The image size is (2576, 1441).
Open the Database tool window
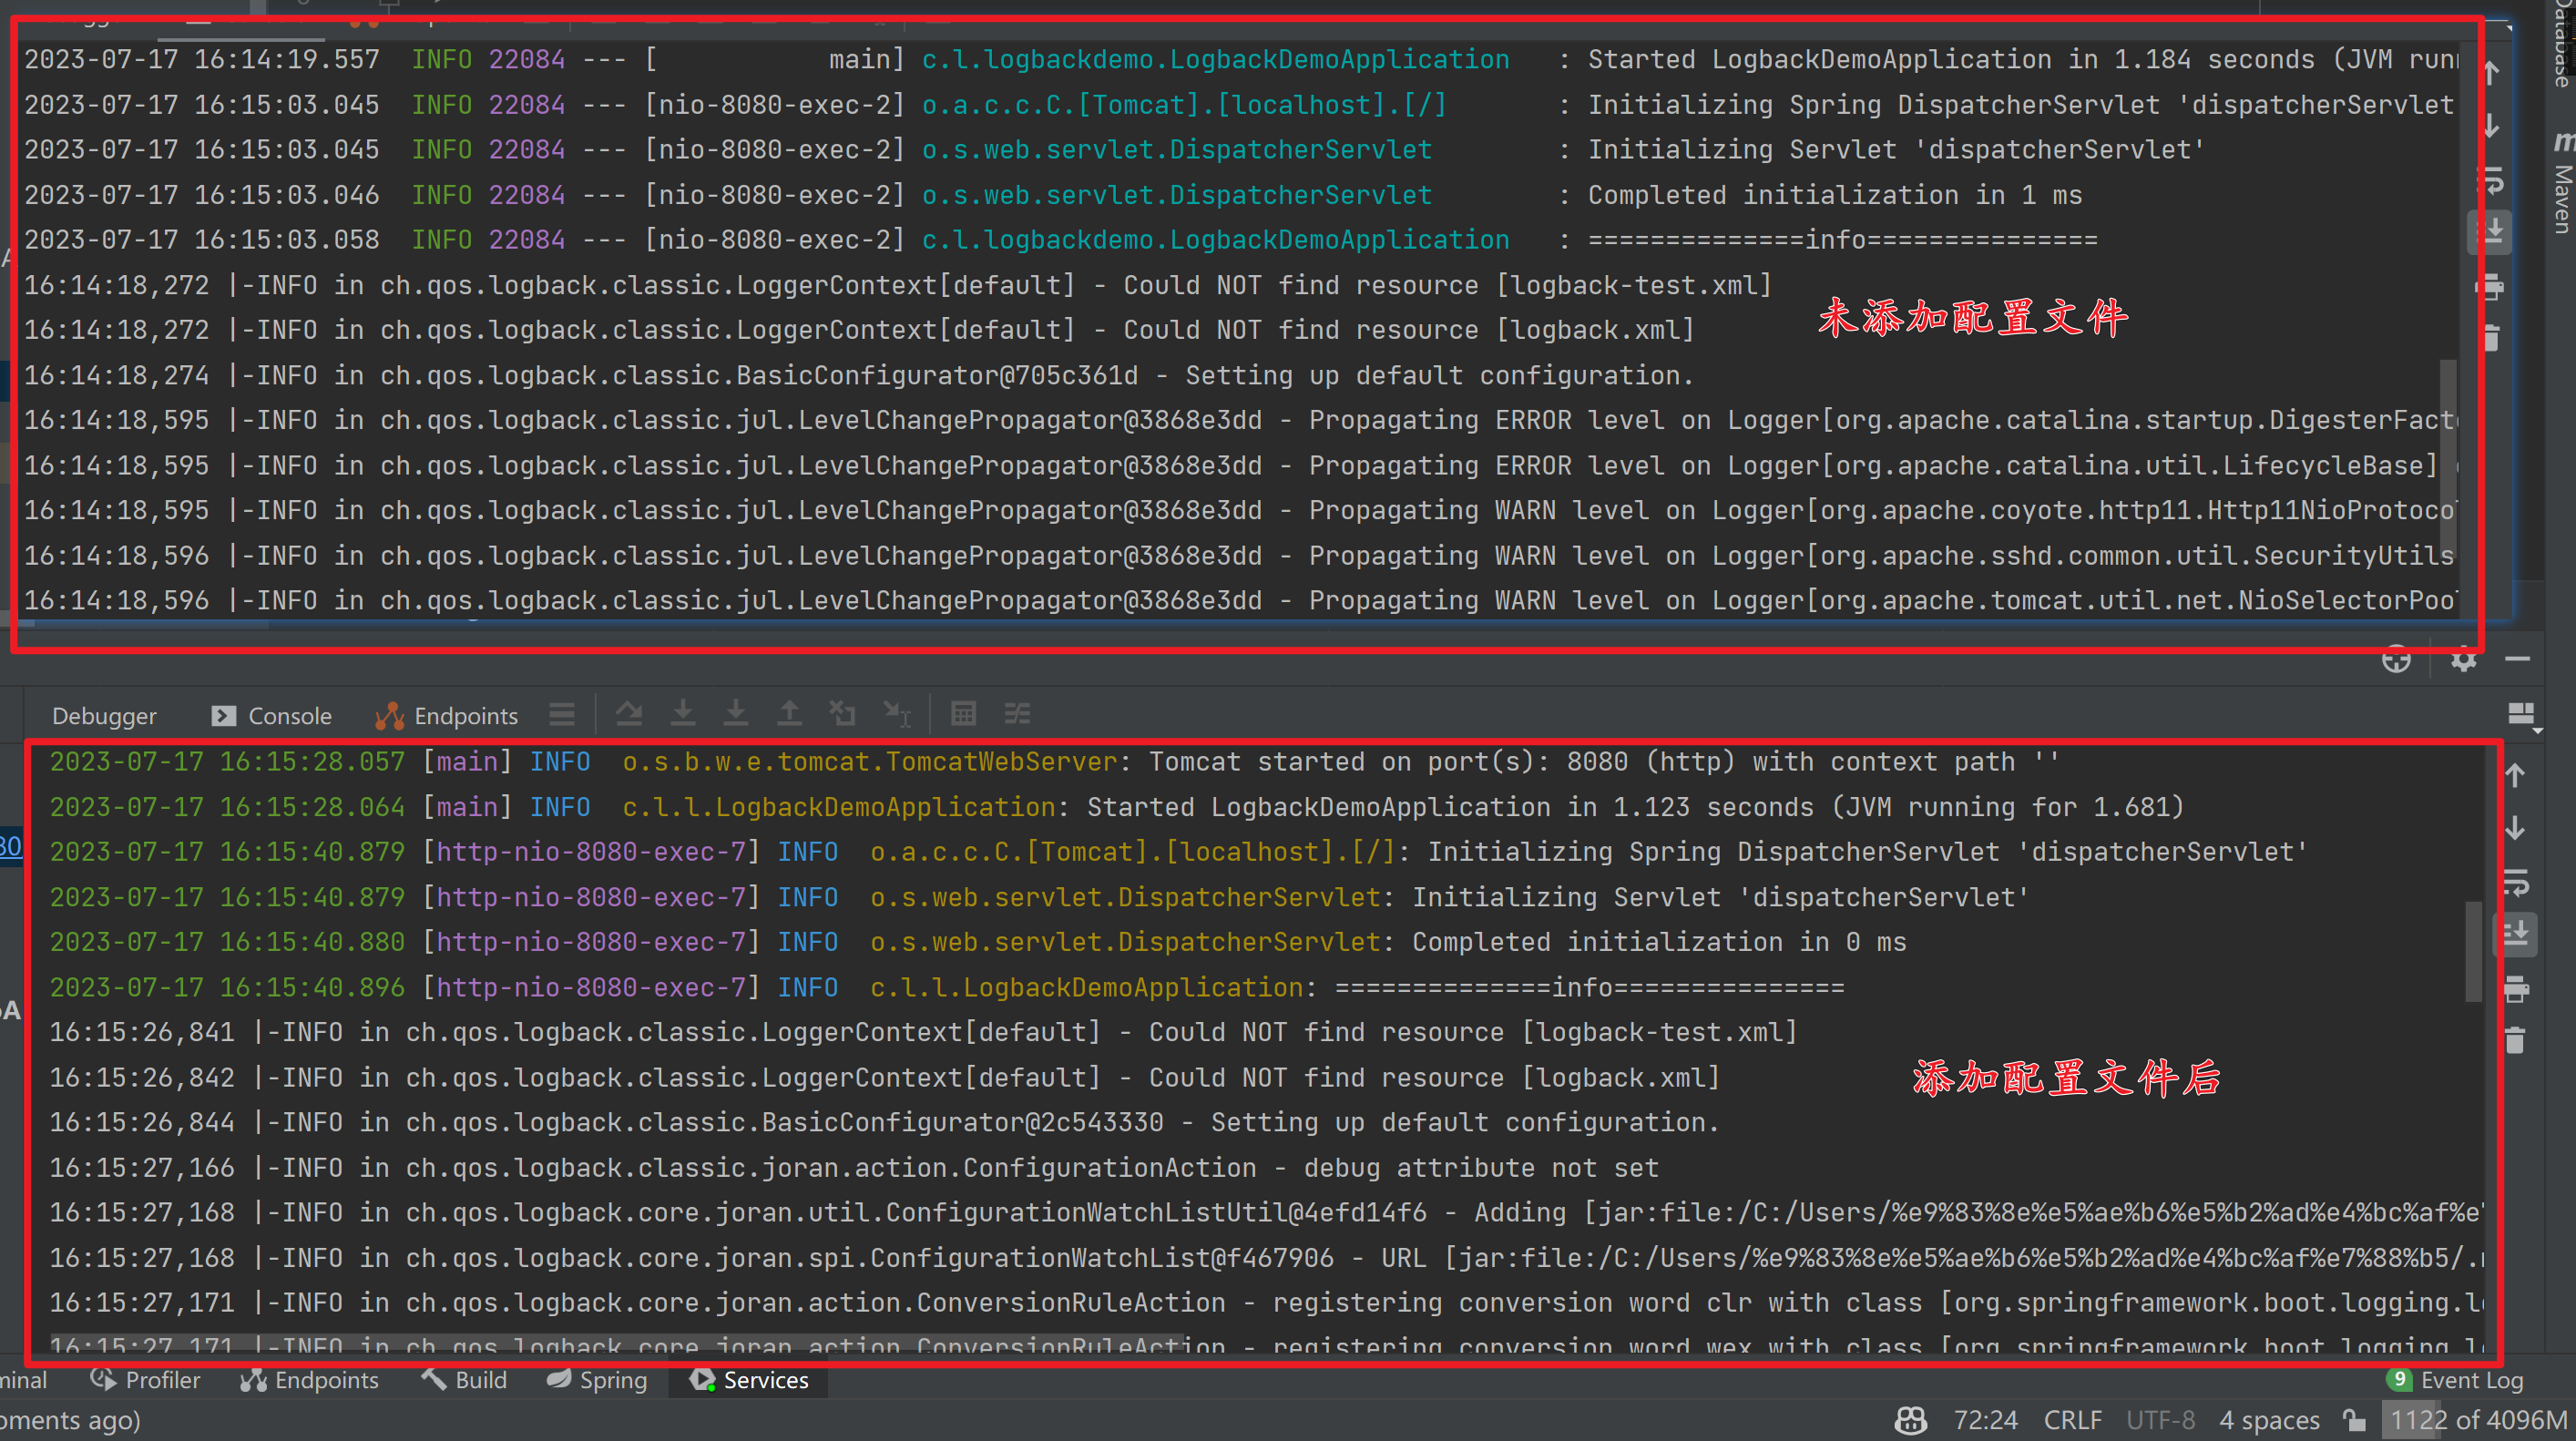2563,45
